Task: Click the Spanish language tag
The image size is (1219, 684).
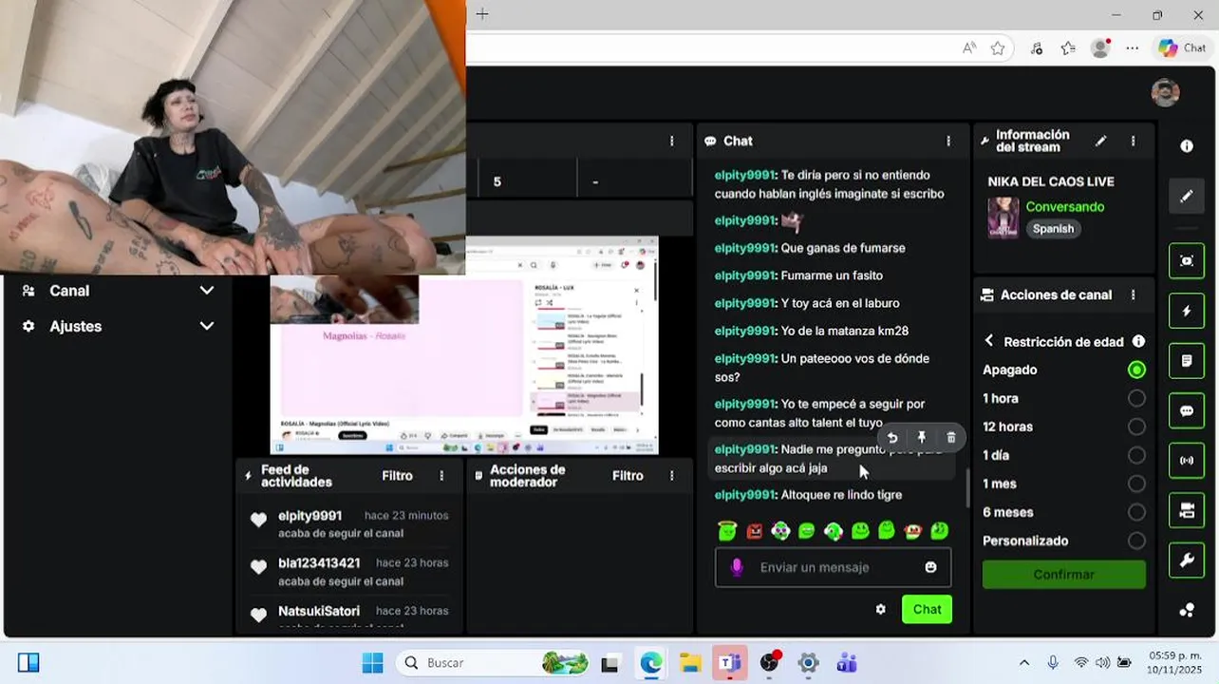Action: (x=1053, y=229)
